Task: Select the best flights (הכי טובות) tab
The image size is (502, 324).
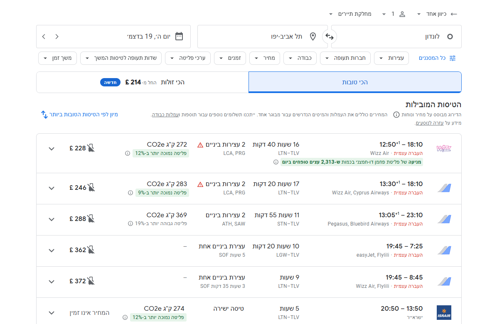Action: tap(355, 82)
